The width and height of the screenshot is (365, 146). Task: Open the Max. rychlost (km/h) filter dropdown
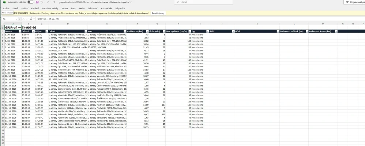(x=189, y=31)
